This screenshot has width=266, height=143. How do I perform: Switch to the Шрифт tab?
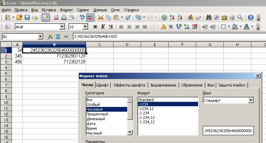point(102,85)
